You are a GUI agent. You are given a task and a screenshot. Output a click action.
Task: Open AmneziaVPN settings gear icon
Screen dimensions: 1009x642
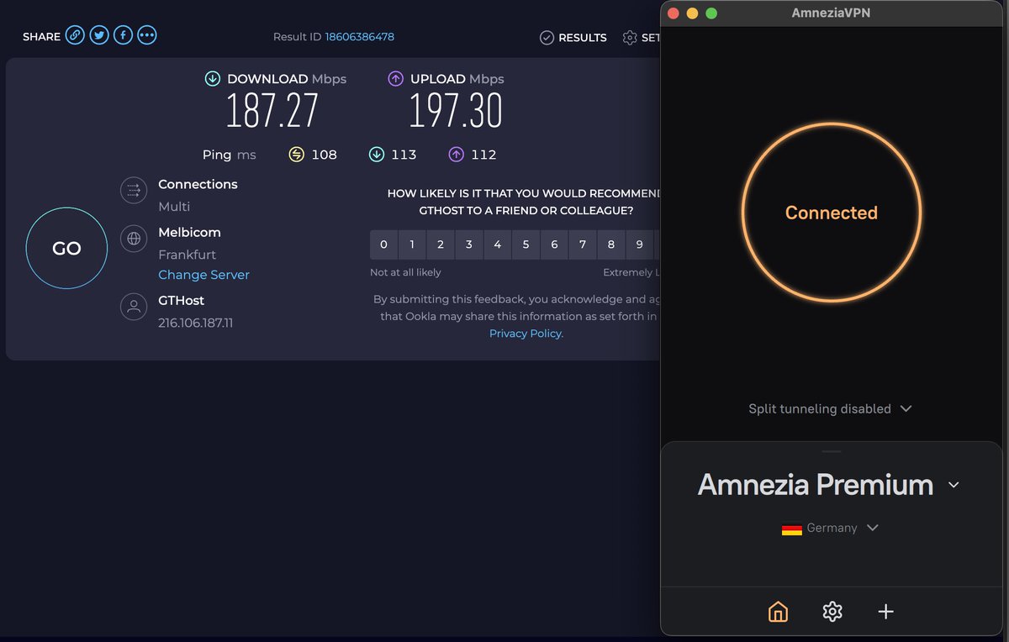pos(832,612)
